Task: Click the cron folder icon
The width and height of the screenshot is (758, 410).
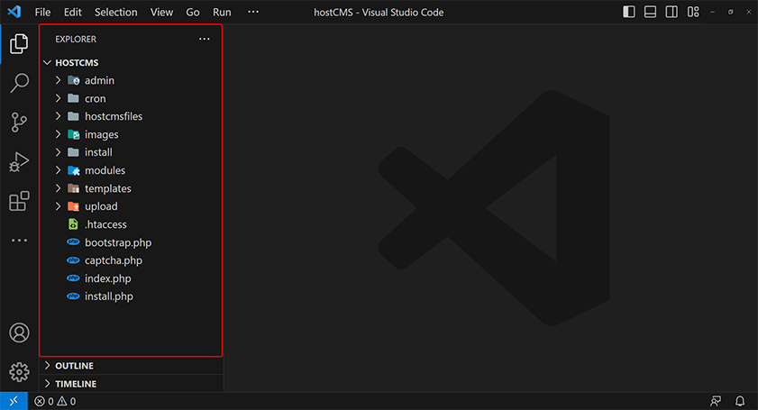Action: pyautogui.click(x=74, y=98)
